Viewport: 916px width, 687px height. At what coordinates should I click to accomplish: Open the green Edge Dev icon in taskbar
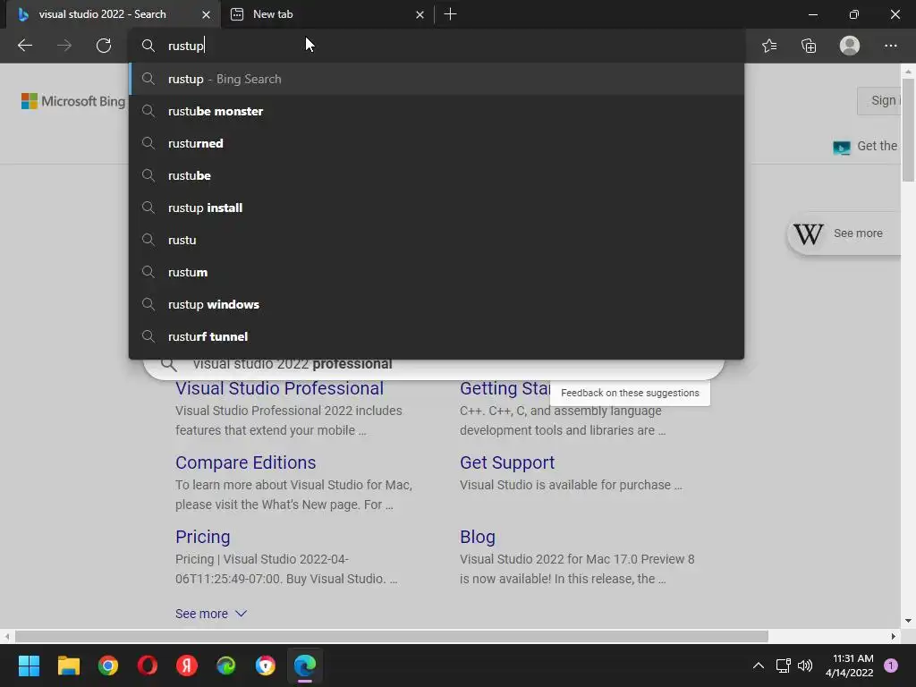pyautogui.click(x=226, y=666)
